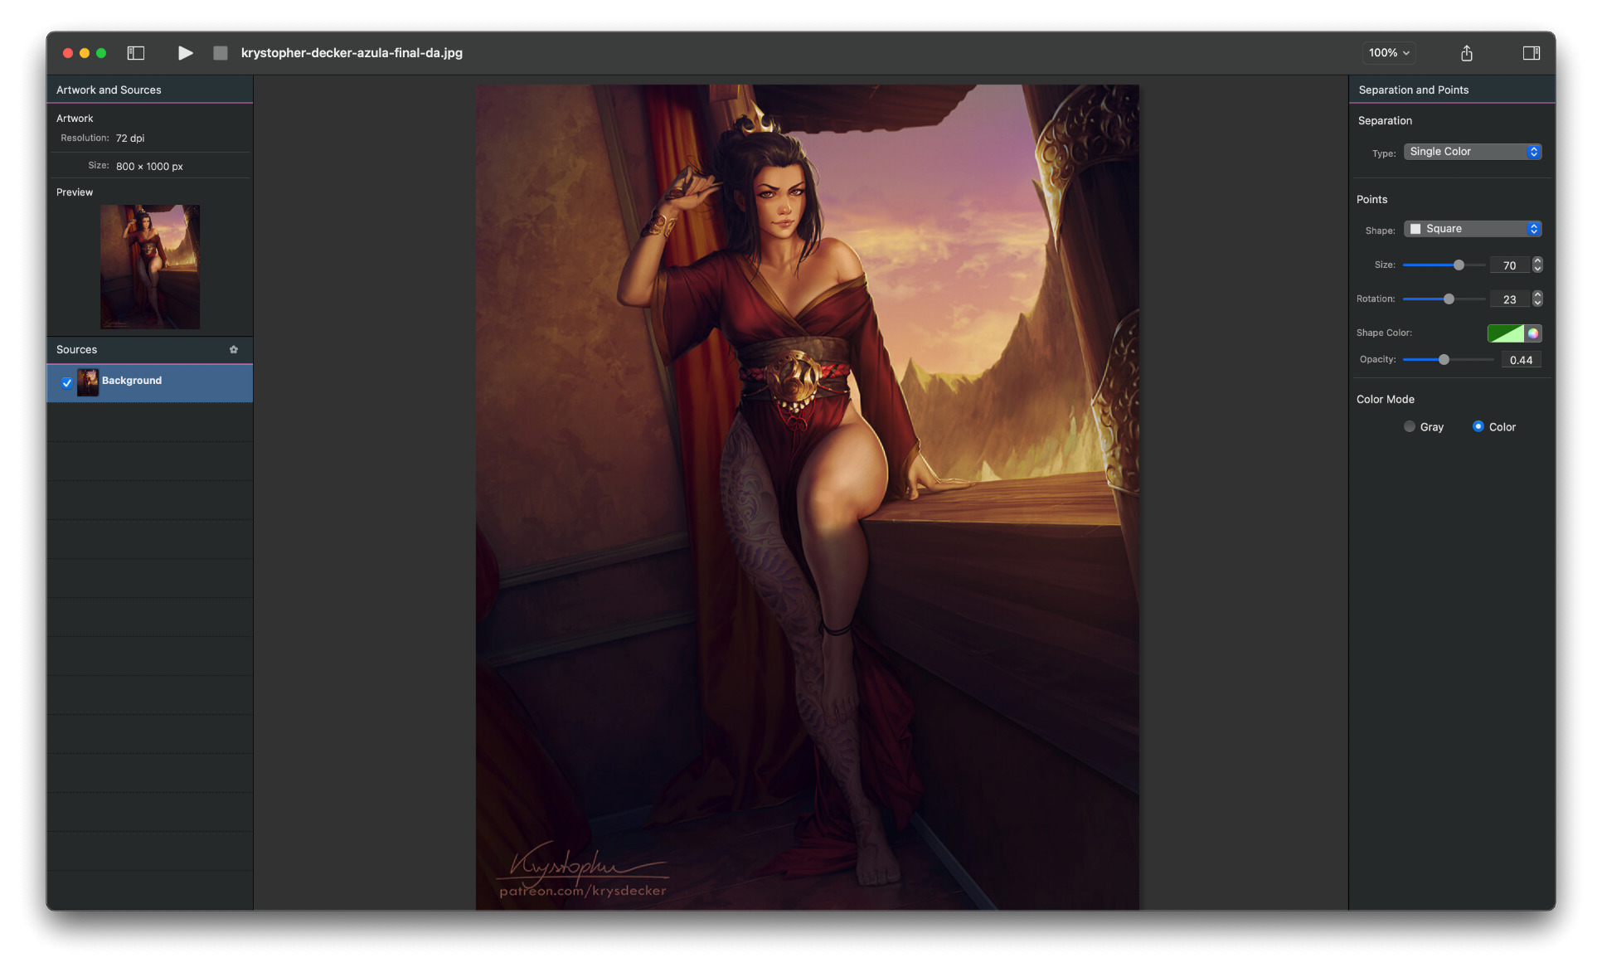Select the Color color mode radio
The width and height of the screenshot is (1602, 972).
[x=1478, y=427]
